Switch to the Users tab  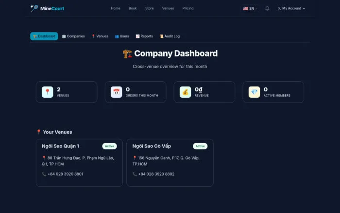point(122,36)
